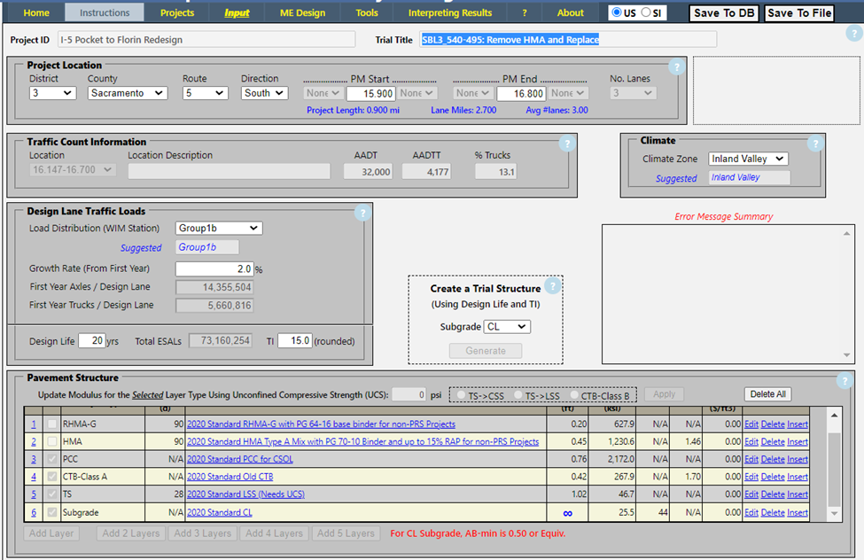Open the Interpreting Results tab
The height and width of the screenshot is (560, 864).
click(449, 12)
